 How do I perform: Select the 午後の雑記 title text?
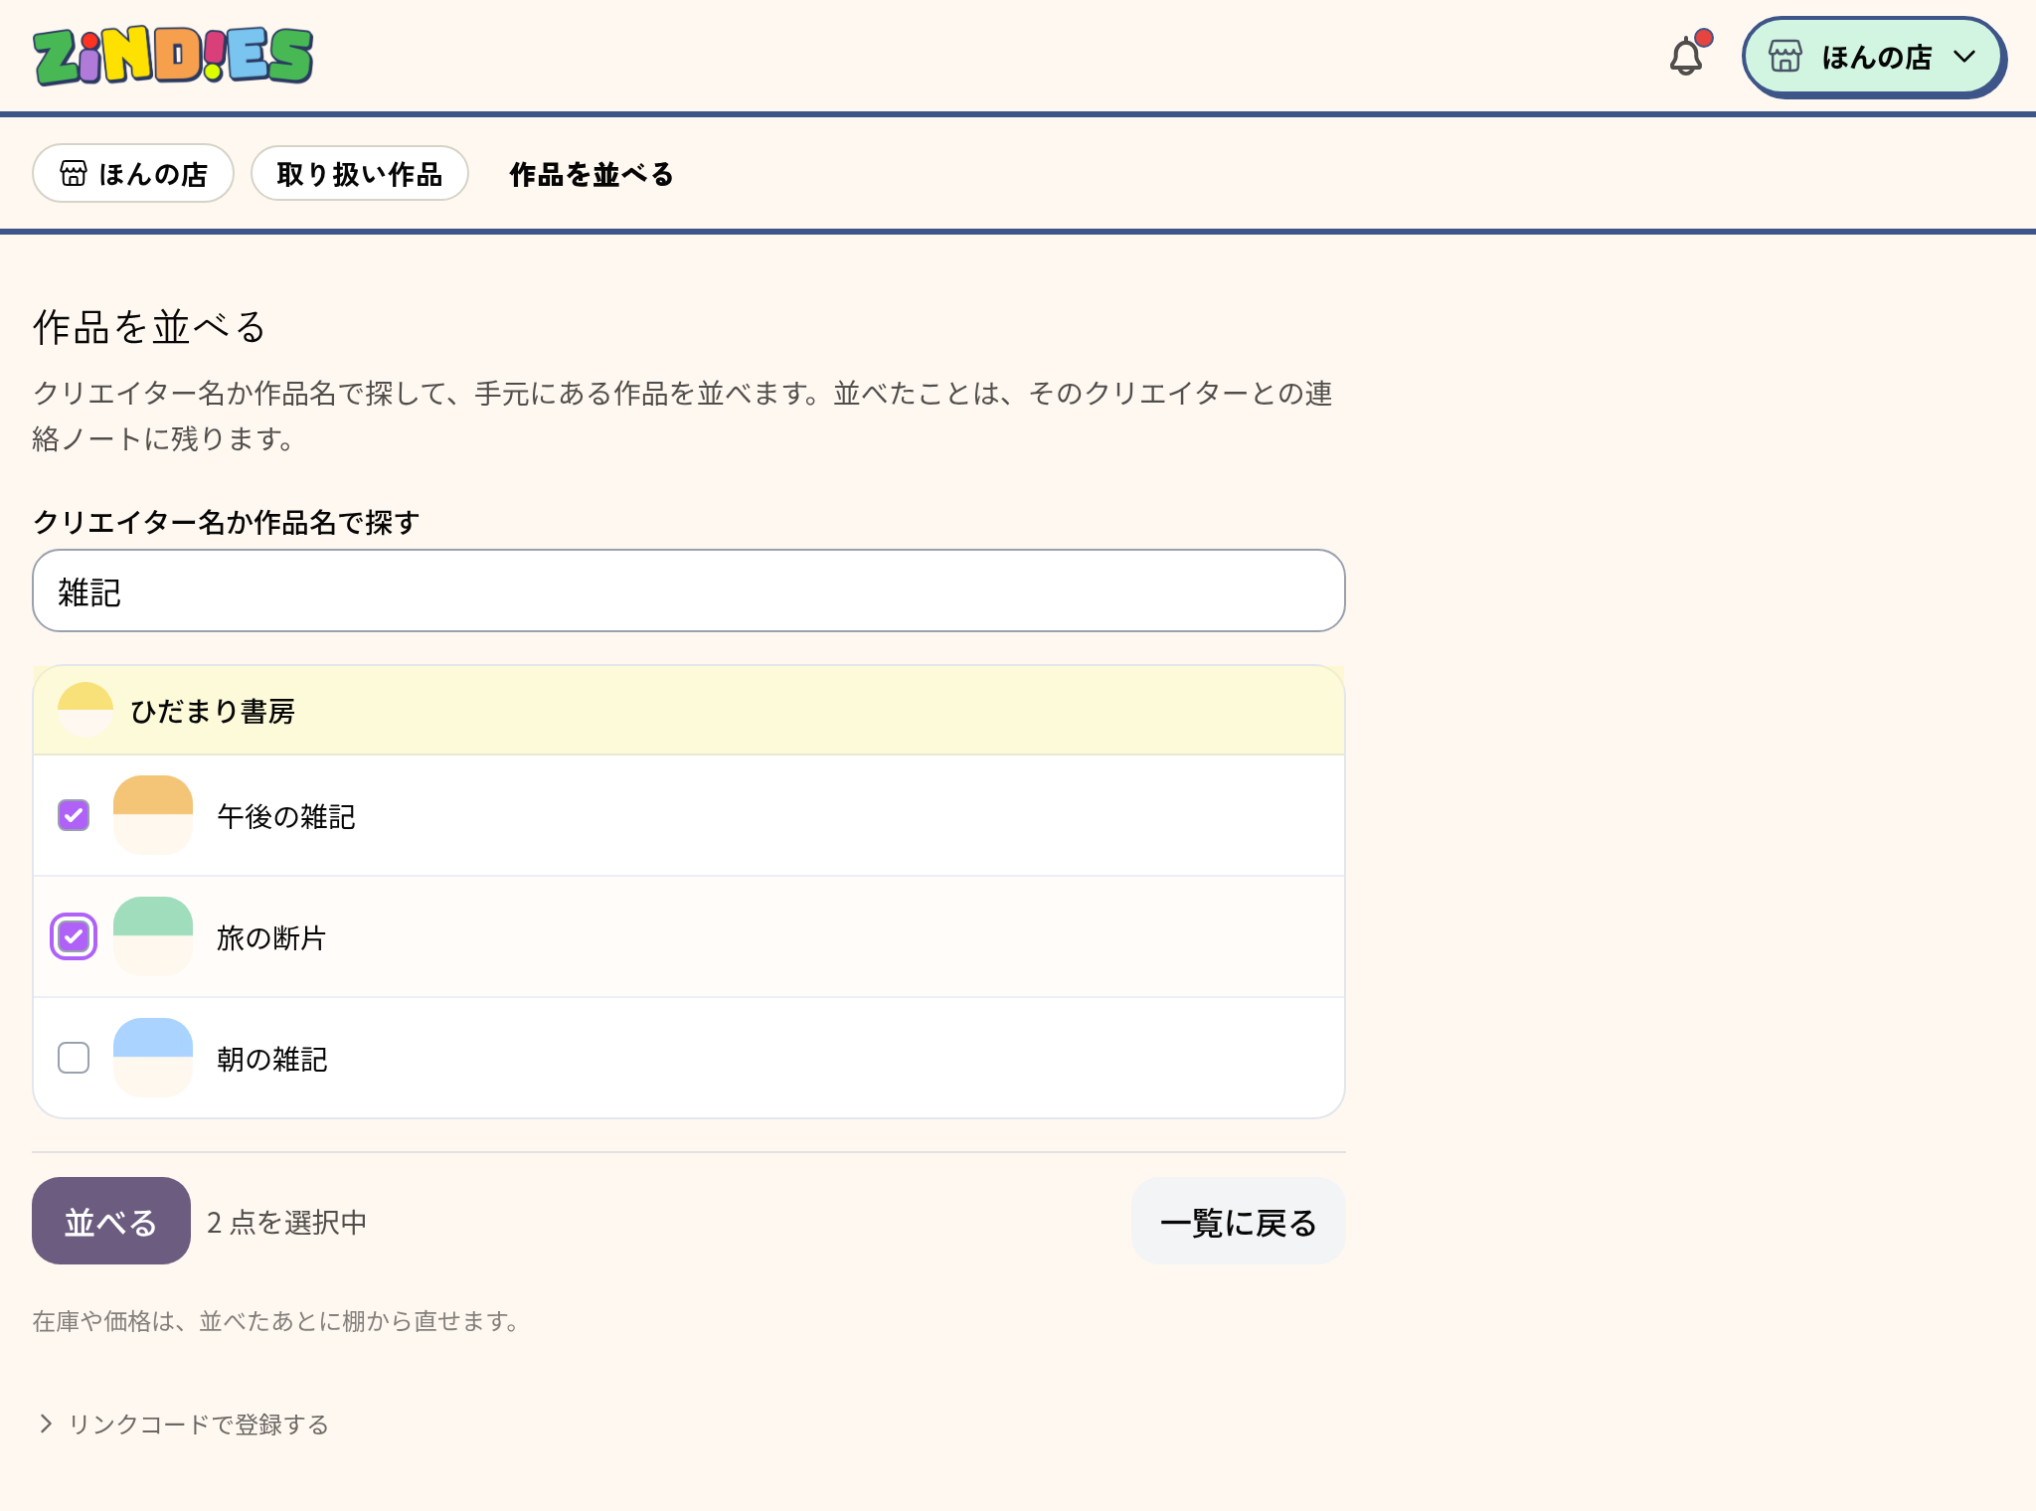coord(286,817)
